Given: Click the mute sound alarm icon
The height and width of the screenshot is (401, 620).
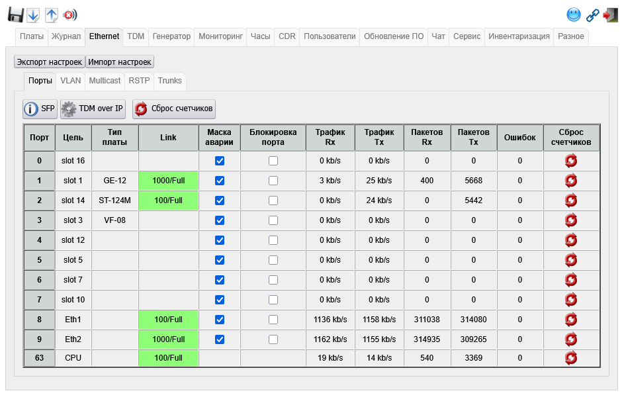Looking at the screenshot, I should coord(69,15).
